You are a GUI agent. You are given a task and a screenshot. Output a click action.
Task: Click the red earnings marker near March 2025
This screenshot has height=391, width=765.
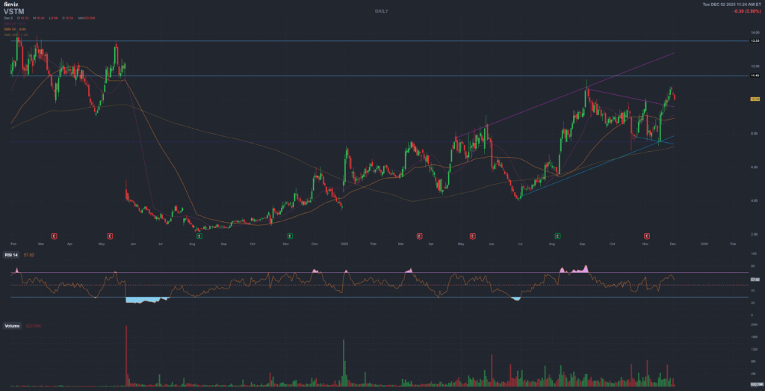click(x=419, y=235)
